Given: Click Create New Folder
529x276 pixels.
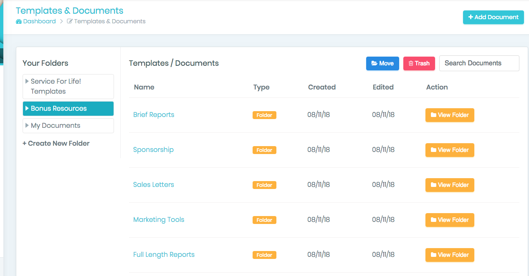Looking at the screenshot, I should click(x=56, y=144).
